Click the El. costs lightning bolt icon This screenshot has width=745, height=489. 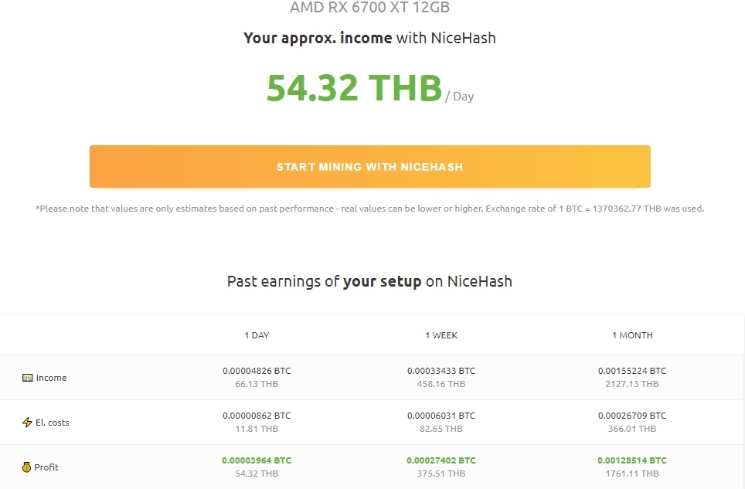point(27,423)
